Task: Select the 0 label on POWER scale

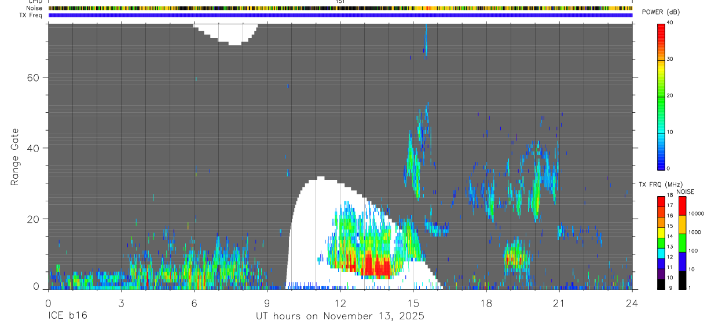Action: point(668,168)
